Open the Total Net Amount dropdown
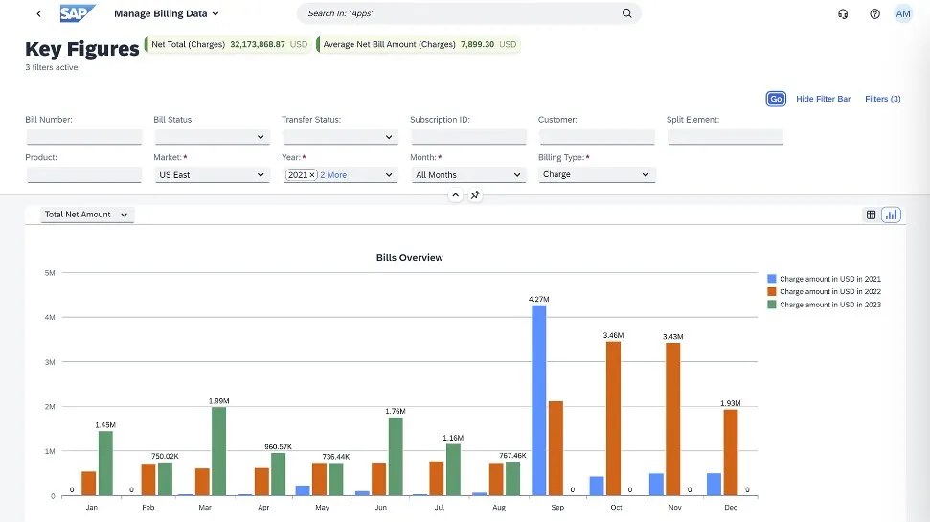This screenshot has height=522, width=930. (87, 215)
